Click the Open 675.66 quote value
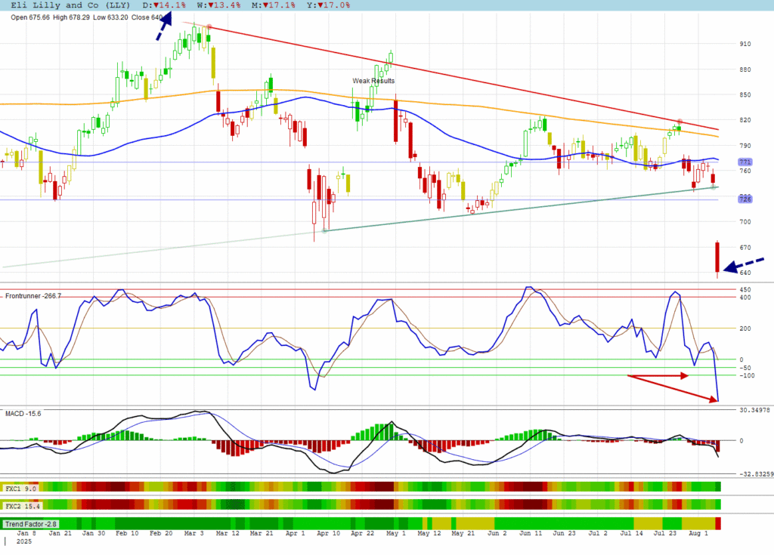Viewport: 774px width, 555px height. (30, 17)
